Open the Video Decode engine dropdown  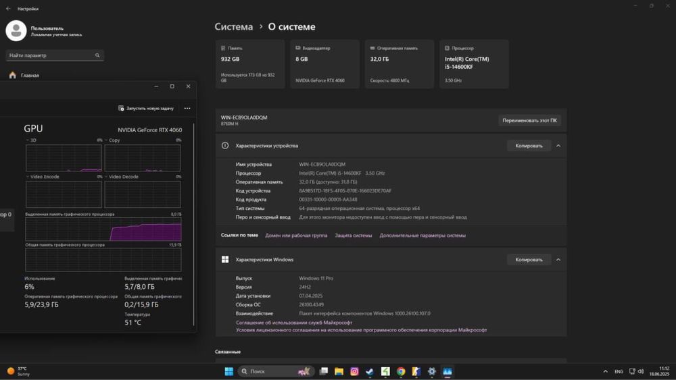[x=121, y=177]
